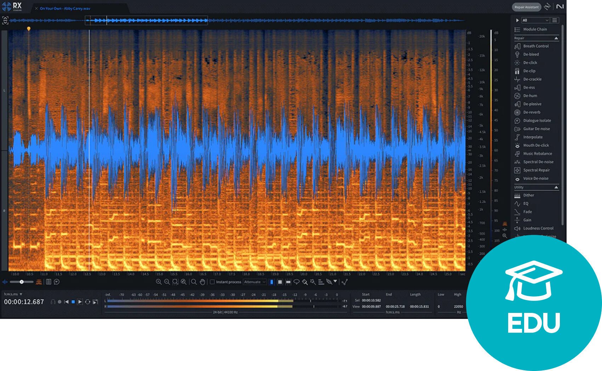Select the grab hand tool

(x=202, y=282)
